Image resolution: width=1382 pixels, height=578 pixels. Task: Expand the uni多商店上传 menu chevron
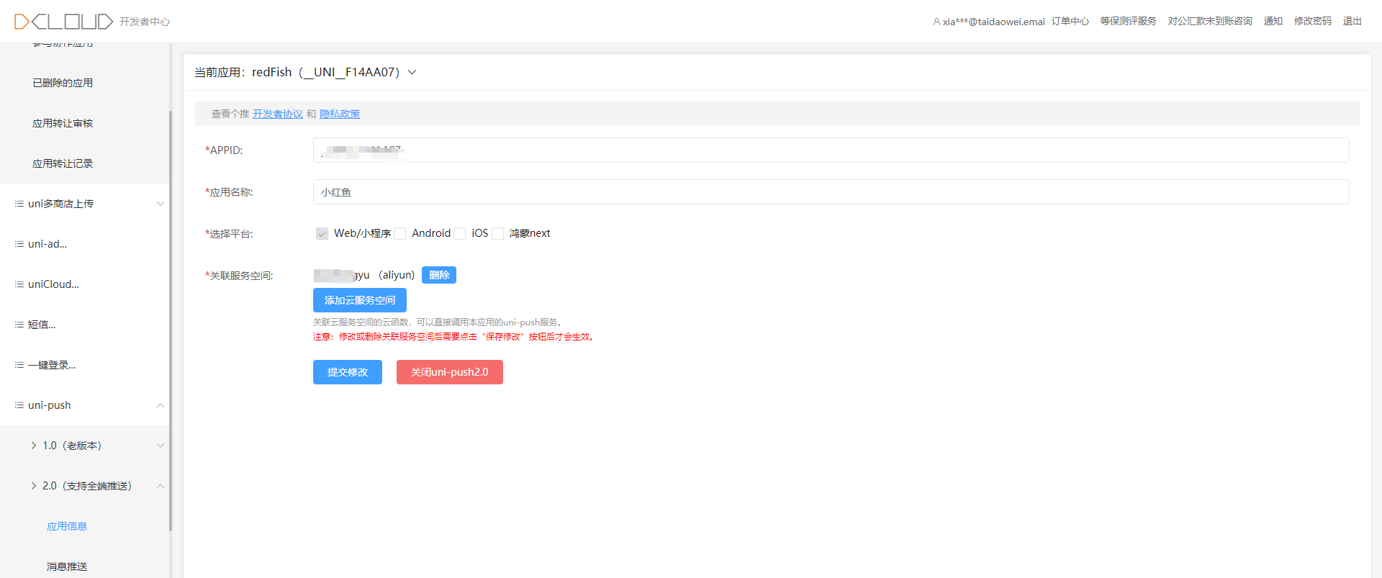161,204
